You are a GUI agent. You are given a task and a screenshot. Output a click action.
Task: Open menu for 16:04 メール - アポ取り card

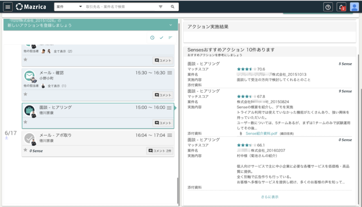point(169,135)
